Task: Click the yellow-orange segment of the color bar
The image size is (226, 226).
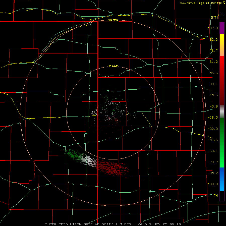Action: coord(222,45)
